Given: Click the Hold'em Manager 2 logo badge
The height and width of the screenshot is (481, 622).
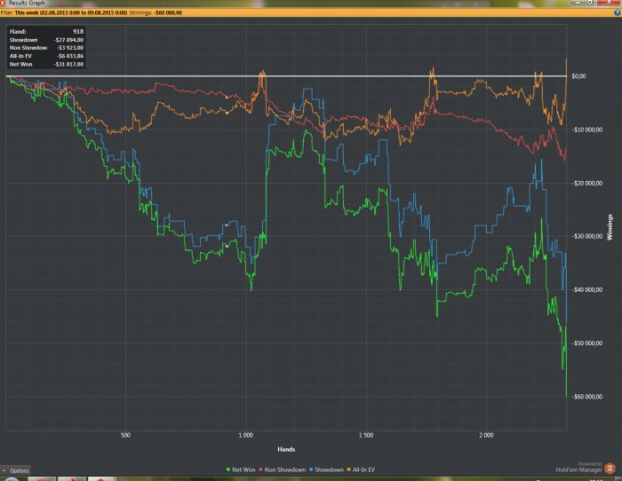Looking at the screenshot, I should (x=609, y=466).
